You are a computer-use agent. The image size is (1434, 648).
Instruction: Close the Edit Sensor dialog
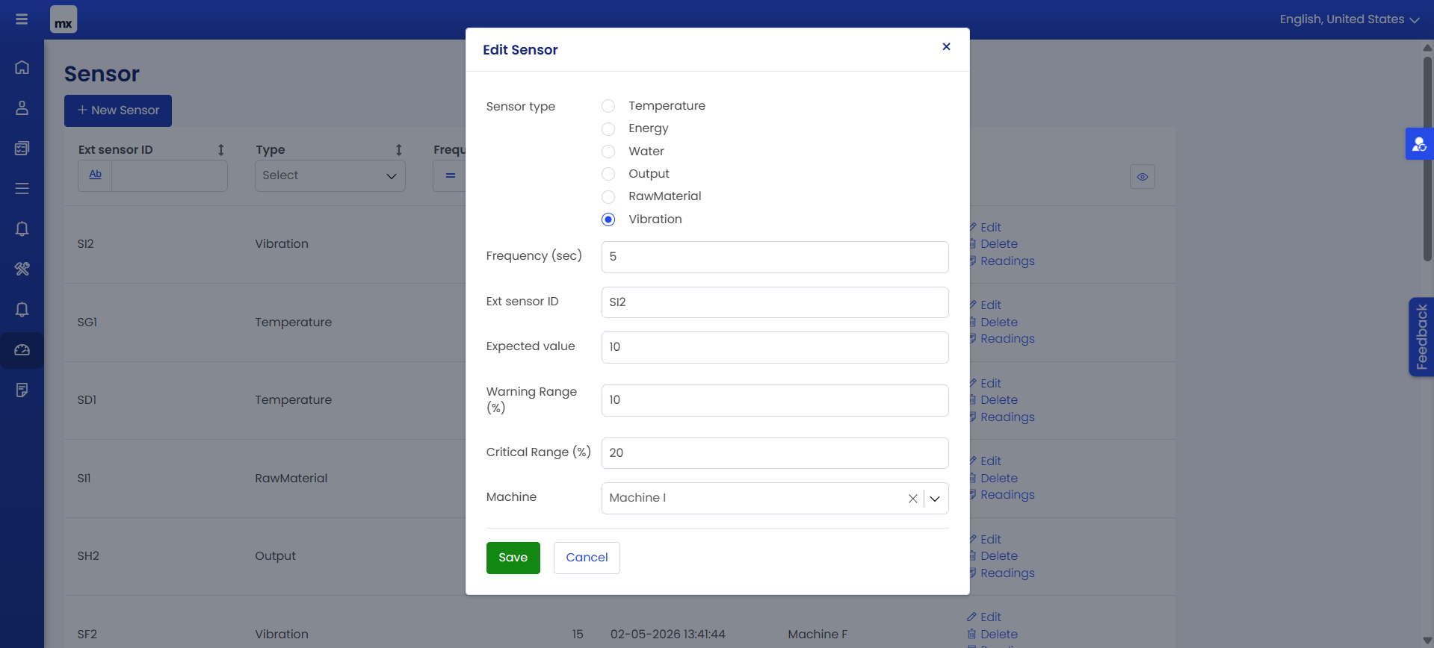point(946,46)
